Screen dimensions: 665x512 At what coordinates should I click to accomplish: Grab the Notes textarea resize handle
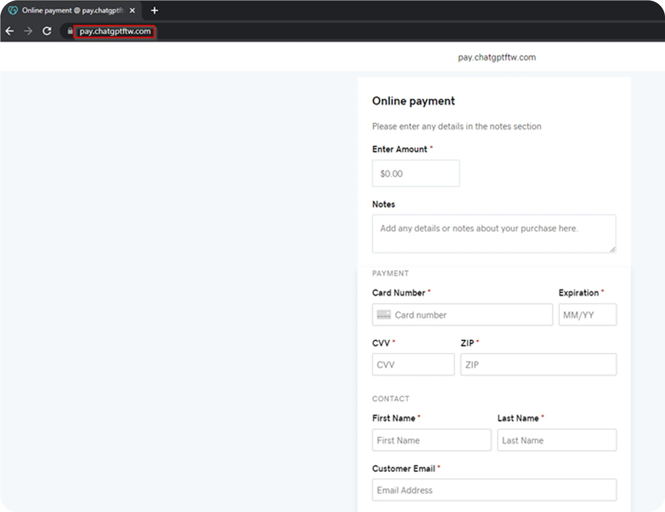[613, 250]
